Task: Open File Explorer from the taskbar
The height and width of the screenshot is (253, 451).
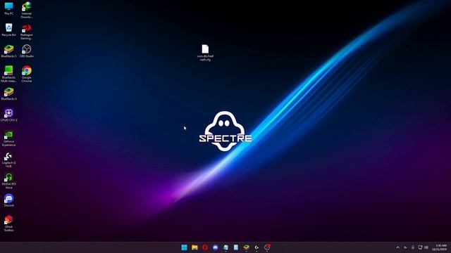Action: (194, 247)
